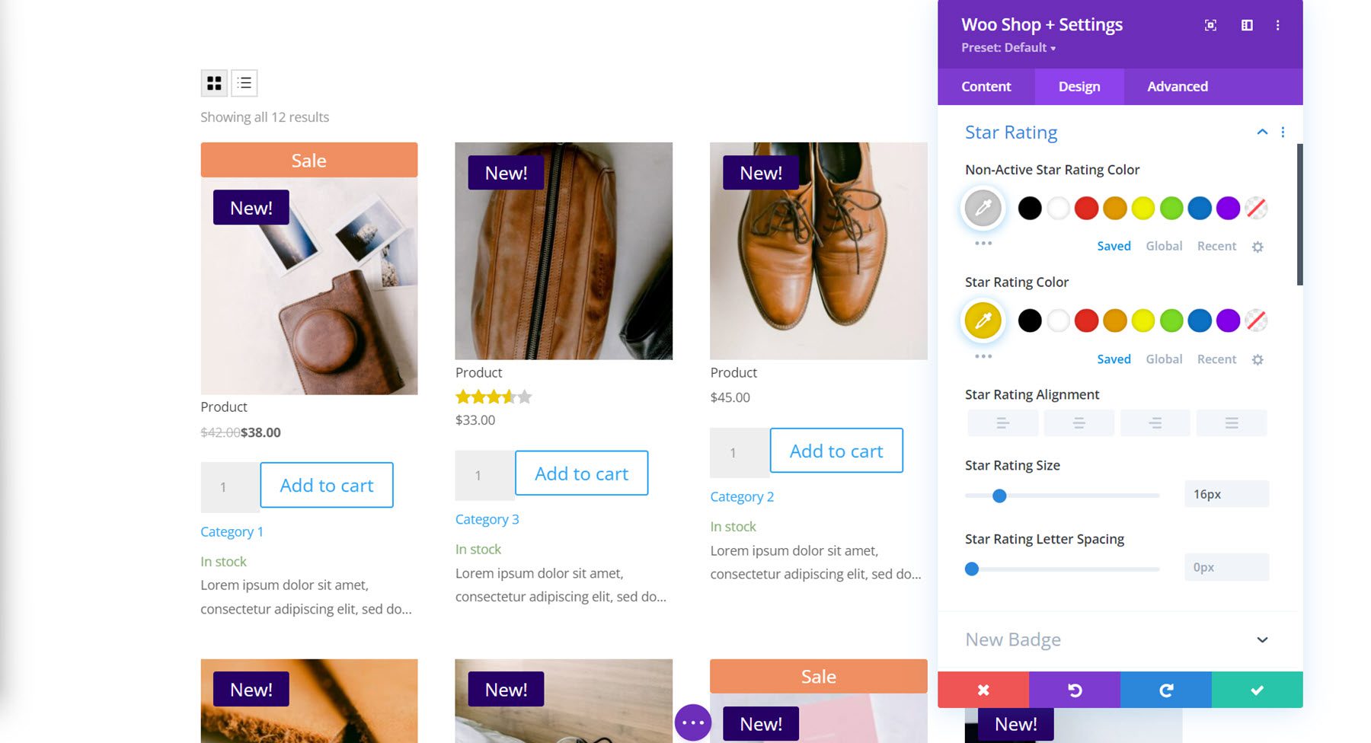Switch to the Advanced tab
Viewport: 1371px width, 743px height.
(x=1177, y=86)
